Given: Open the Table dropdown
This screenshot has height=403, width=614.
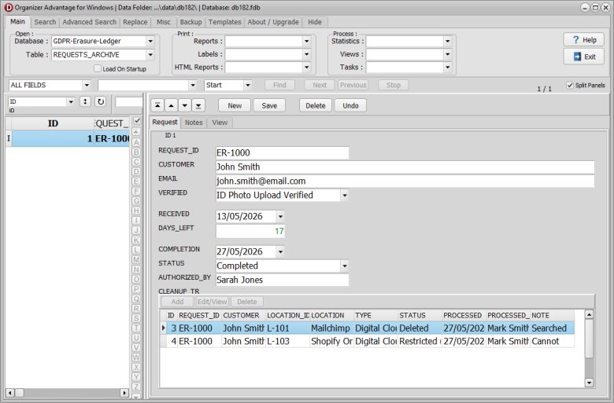Looking at the screenshot, I should click(x=150, y=55).
